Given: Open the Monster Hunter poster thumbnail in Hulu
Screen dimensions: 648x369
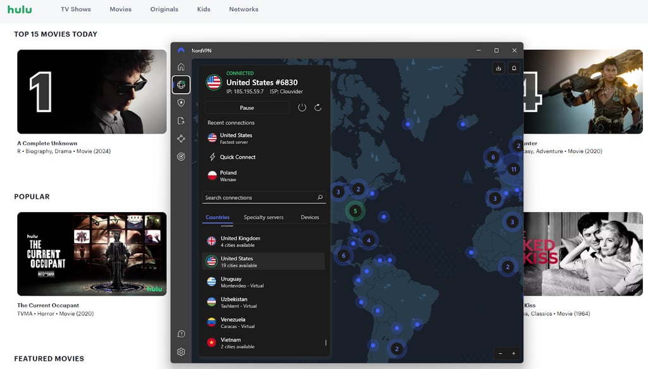Looking at the screenshot, I should click(x=583, y=92).
